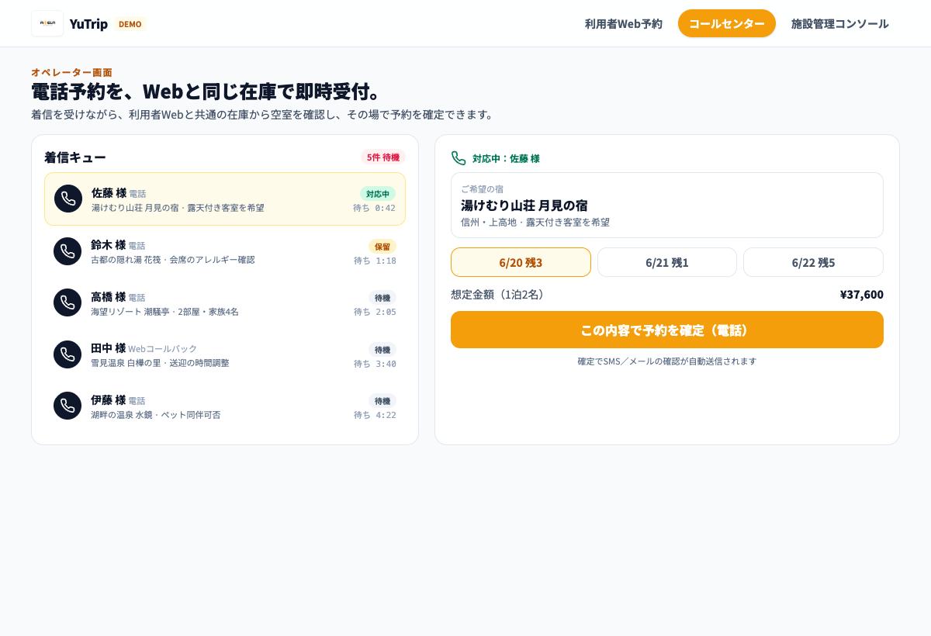This screenshot has height=636, width=931.
Task: Select the 田中 様 caller name
Action: [108, 347]
